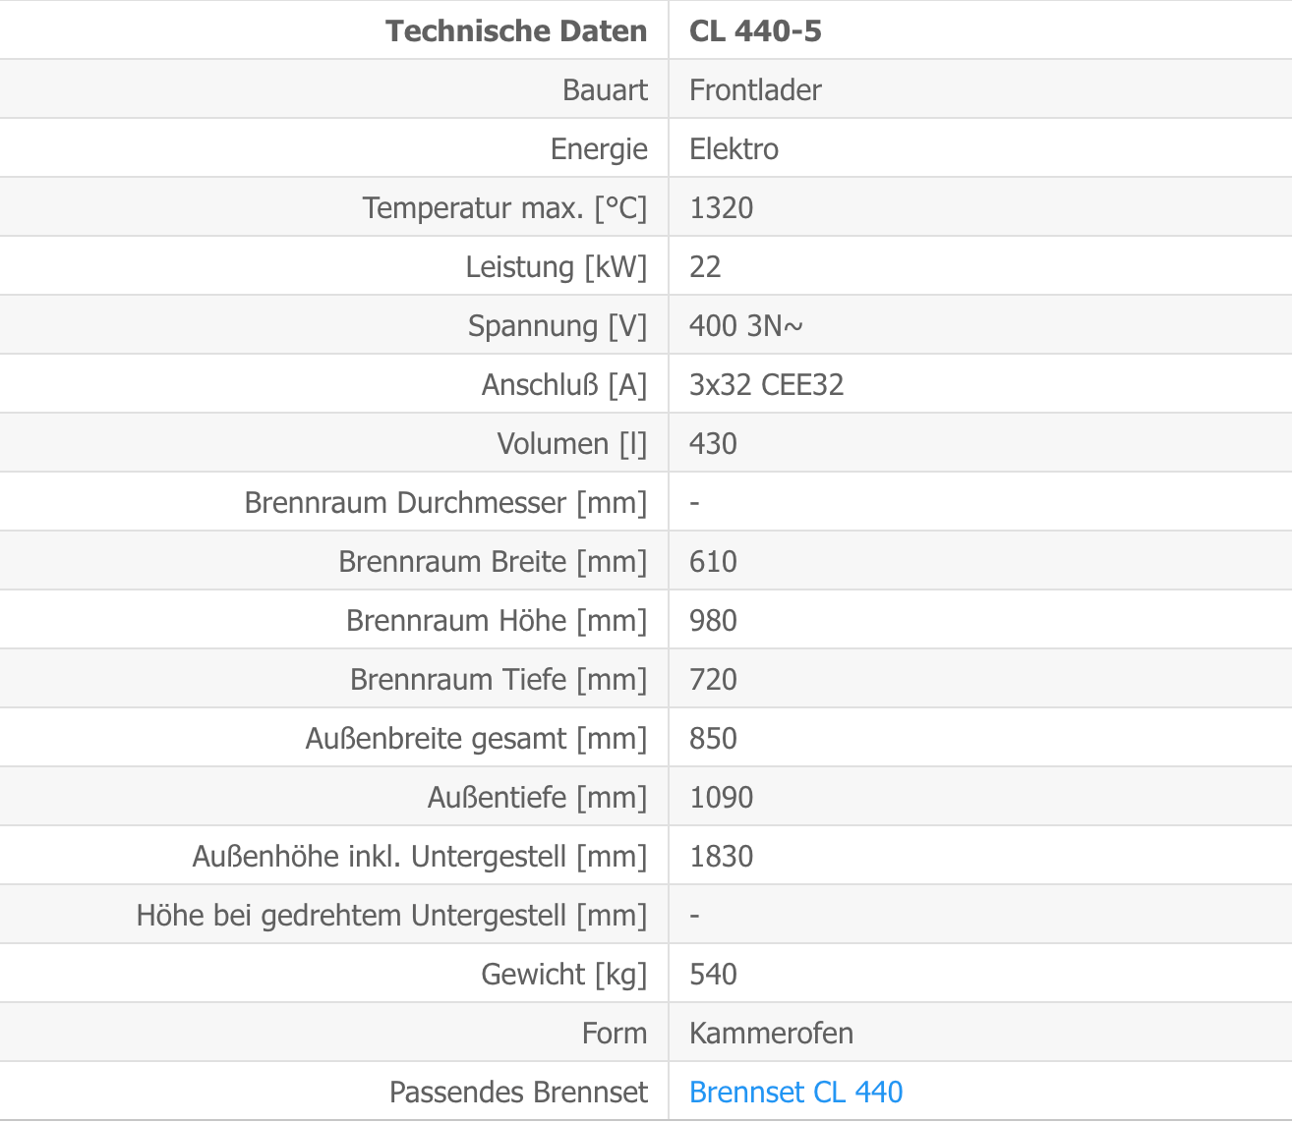1292x1122 pixels.
Task: Open the Brennset CL 440 link
Action: [795, 1092]
